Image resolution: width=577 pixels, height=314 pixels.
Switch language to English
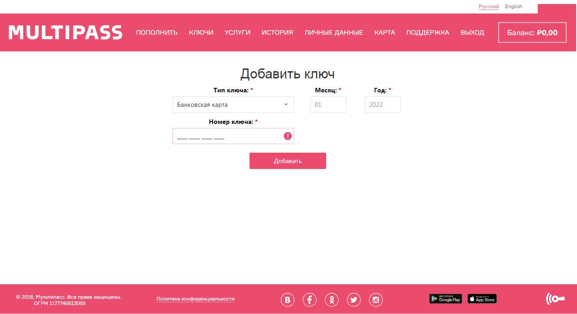[513, 6]
